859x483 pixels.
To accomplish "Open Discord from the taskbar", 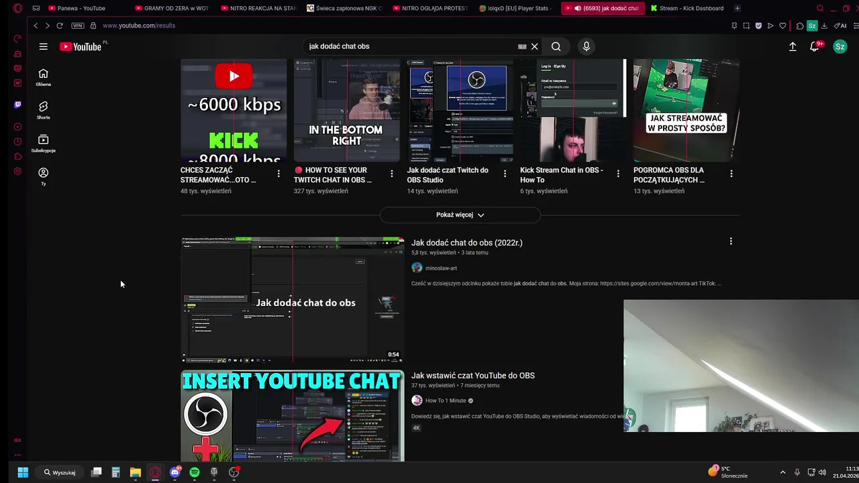I will [175, 472].
